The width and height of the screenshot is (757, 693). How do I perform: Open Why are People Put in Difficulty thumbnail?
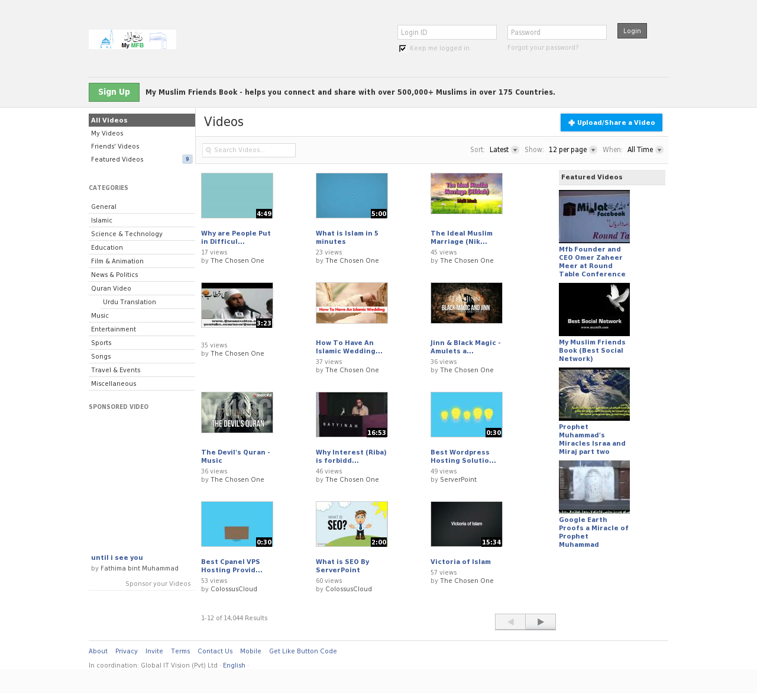(237, 196)
